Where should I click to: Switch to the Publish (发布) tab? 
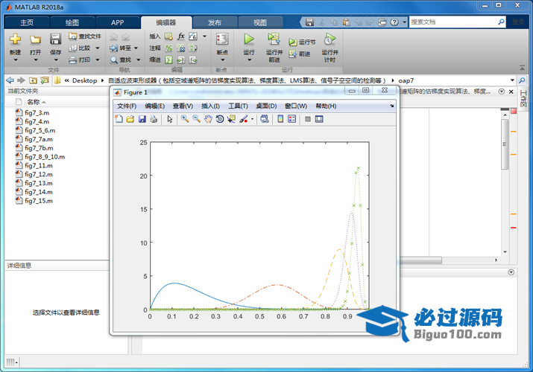tap(215, 23)
